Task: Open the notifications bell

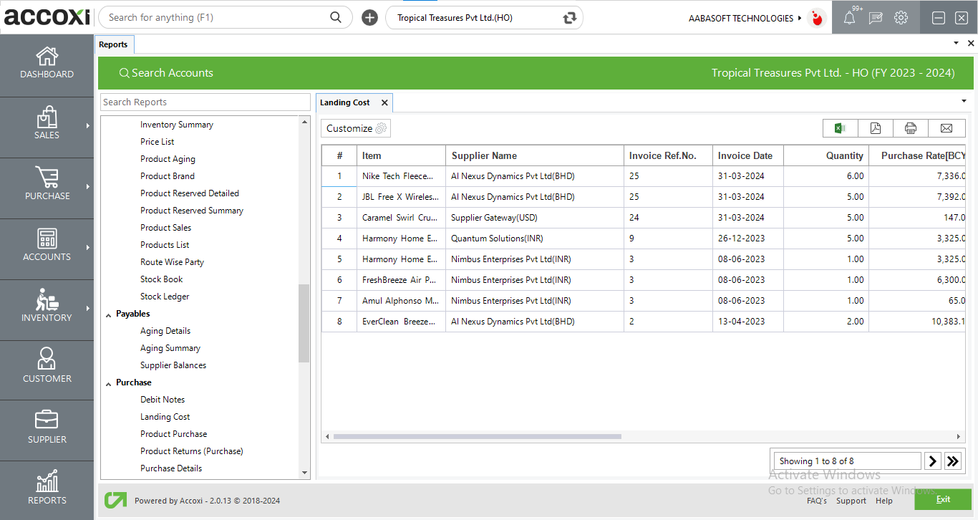Action: [849, 18]
